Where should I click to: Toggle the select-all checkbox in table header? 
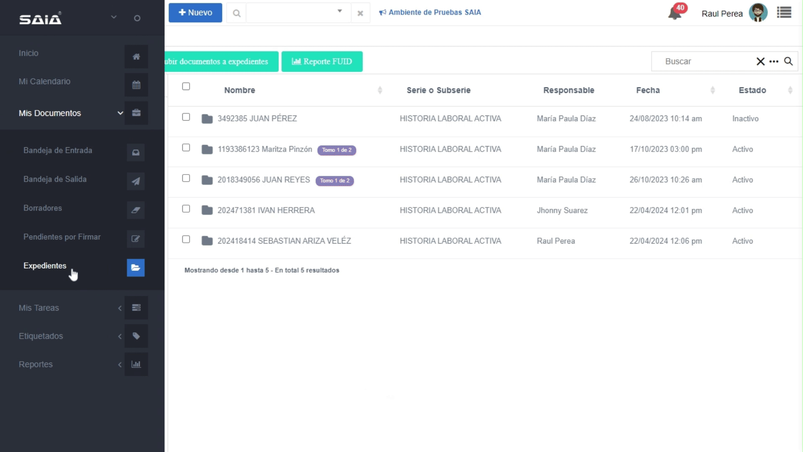click(x=186, y=86)
